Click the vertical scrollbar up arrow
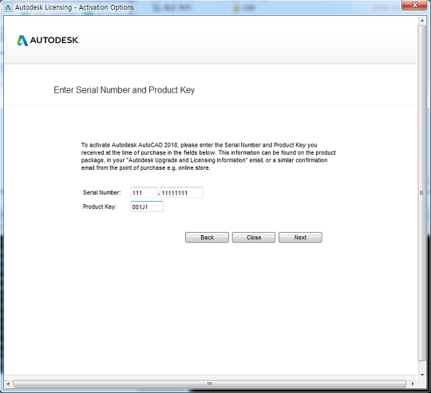The height and width of the screenshot is (393, 431). coord(422,21)
